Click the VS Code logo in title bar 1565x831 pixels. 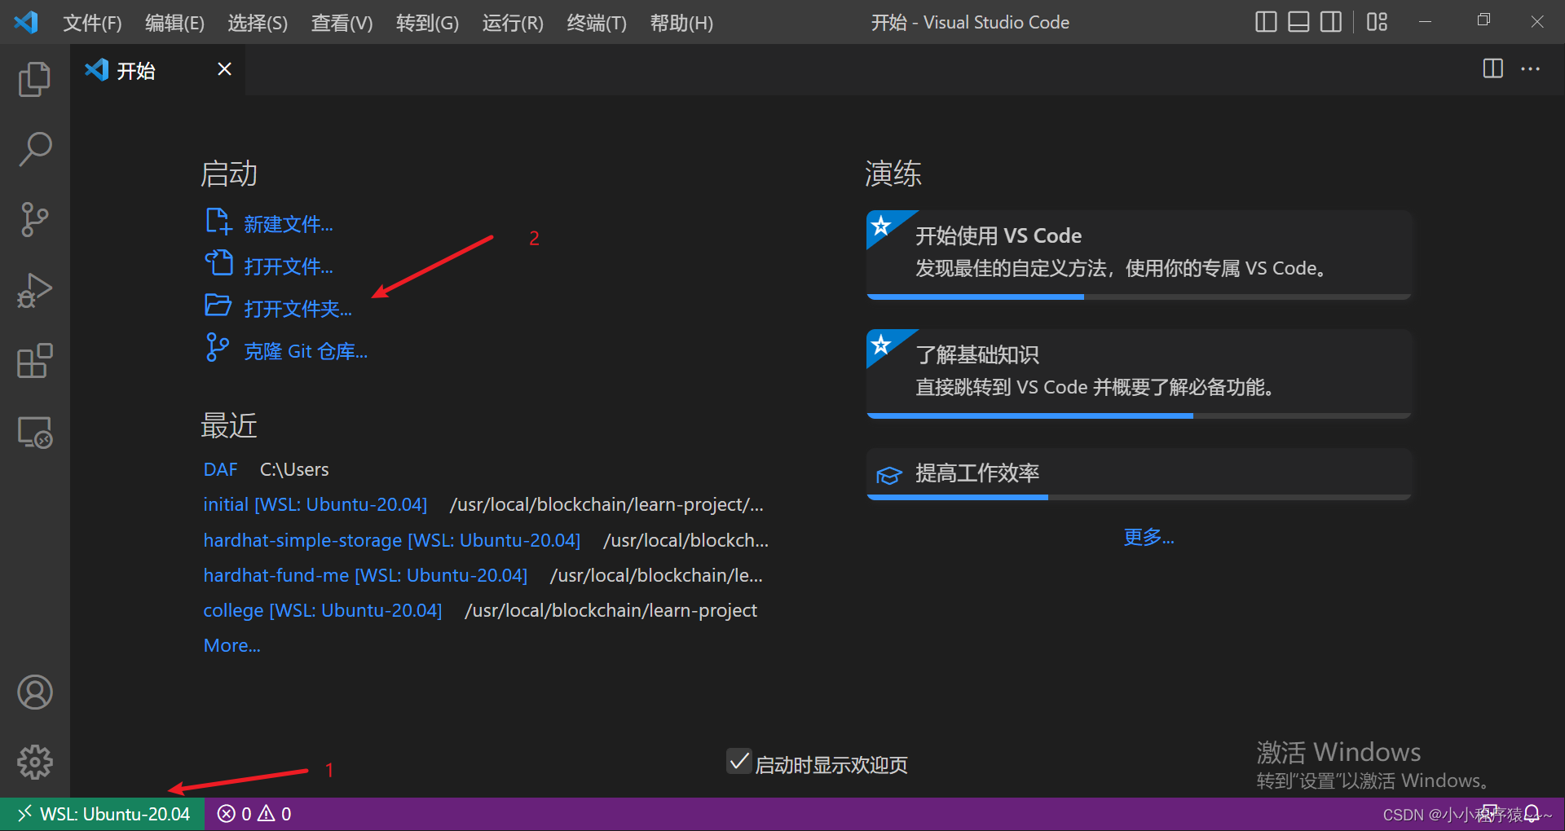[x=26, y=22]
